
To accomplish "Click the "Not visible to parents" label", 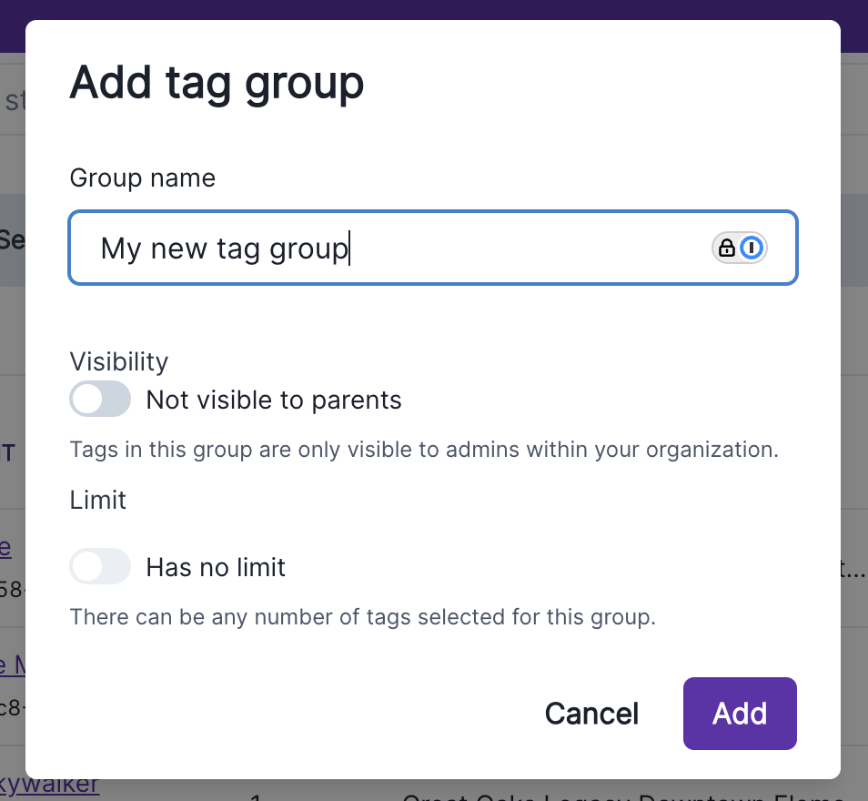I will [274, 400].
